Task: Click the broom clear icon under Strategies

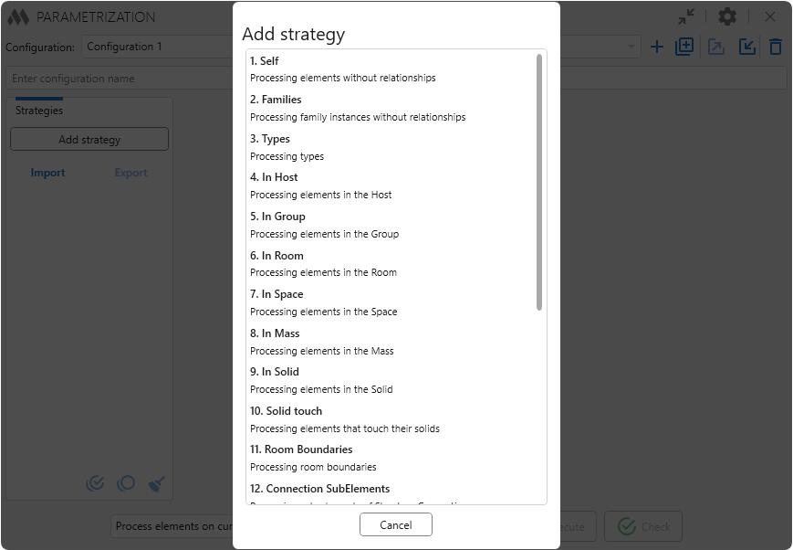Action: 157,483
